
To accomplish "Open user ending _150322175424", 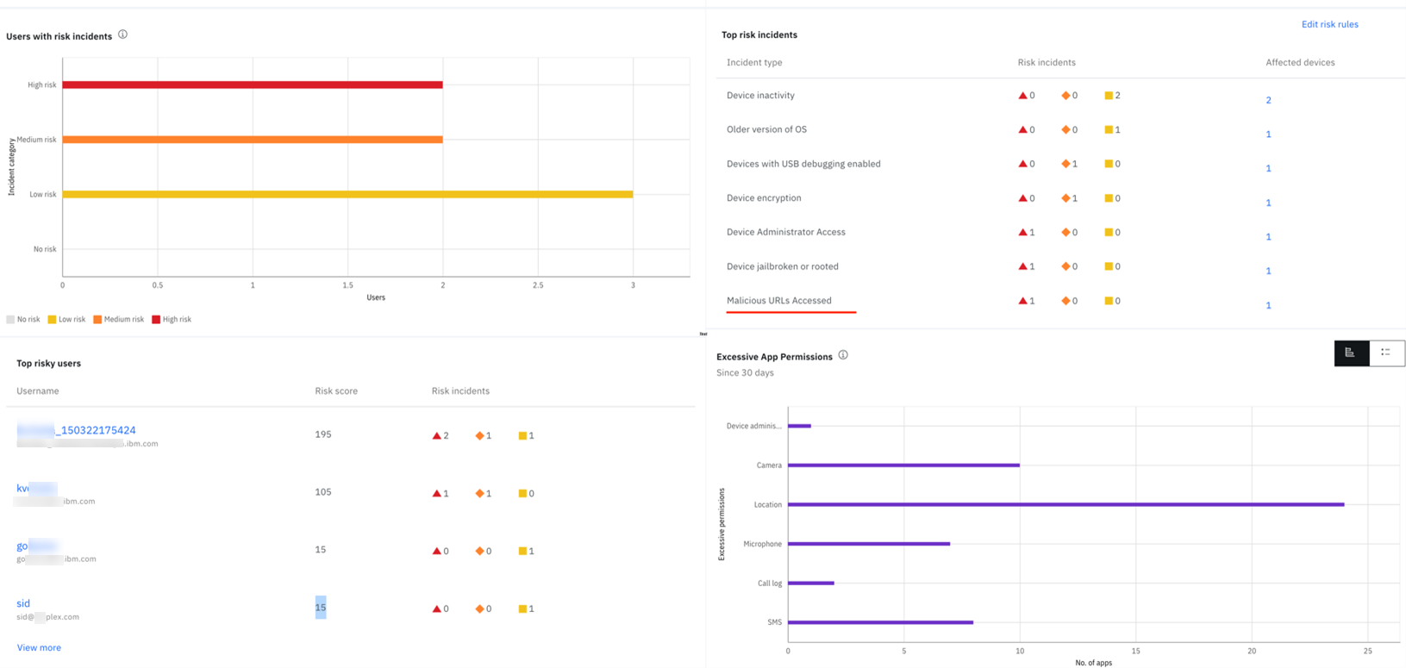I will [76, 430].
